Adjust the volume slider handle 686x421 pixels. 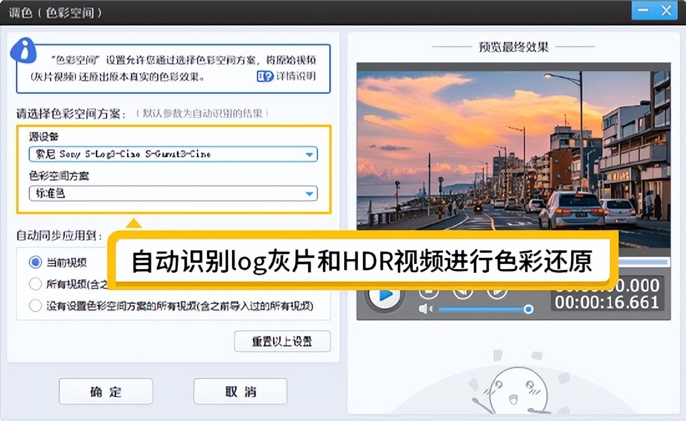[528, 309]
